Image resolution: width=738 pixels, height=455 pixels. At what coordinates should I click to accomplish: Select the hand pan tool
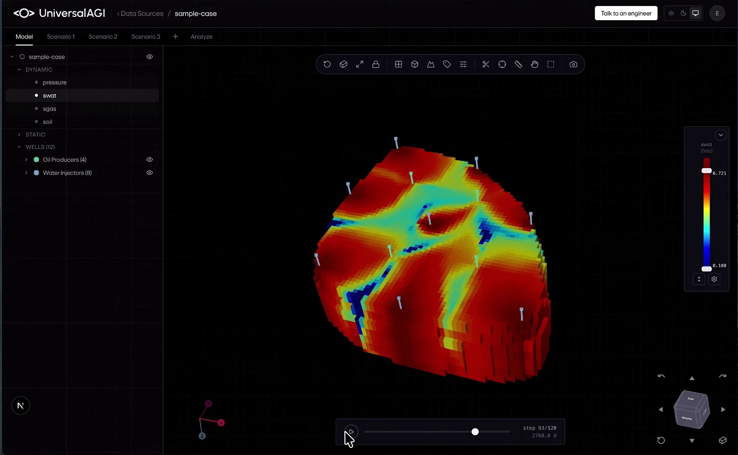click(535, 64)
